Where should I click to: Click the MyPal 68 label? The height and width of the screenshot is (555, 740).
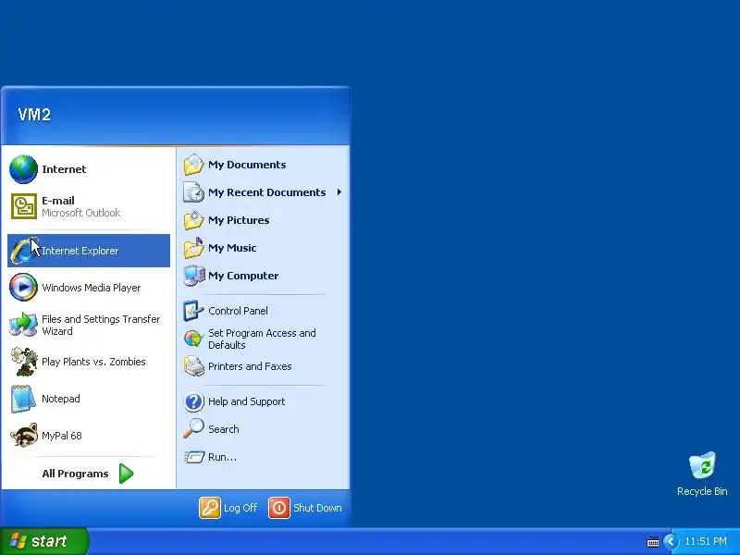tap(61, 436)
